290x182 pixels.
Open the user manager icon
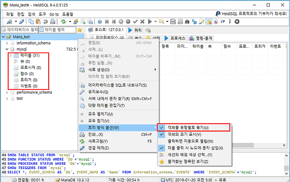pos(76,22)
